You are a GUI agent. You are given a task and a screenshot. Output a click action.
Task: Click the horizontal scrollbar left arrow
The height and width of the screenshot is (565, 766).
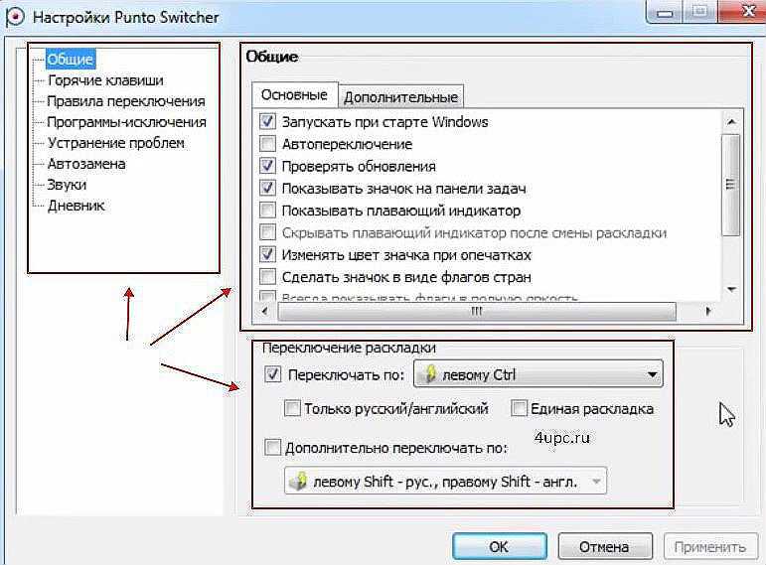click(x=264, y=311)
